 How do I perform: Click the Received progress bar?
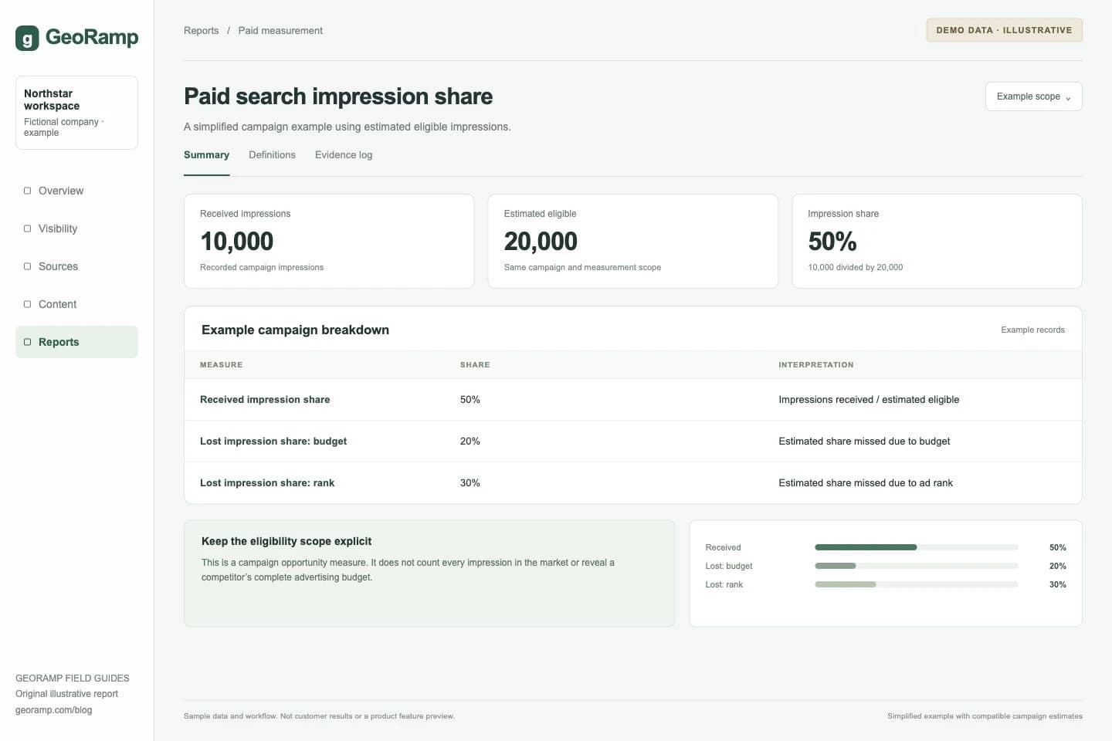916,547
